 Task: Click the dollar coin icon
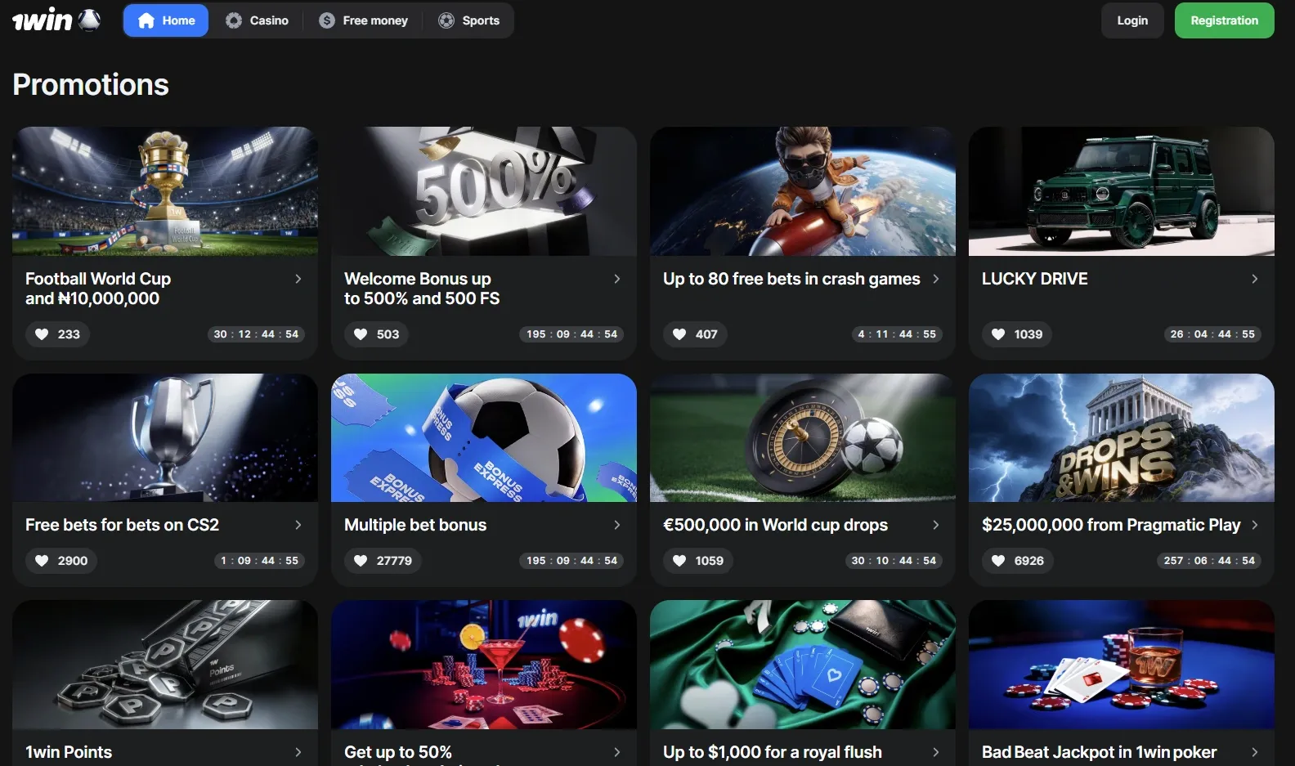pyautogui.click(x=327, y=20)
